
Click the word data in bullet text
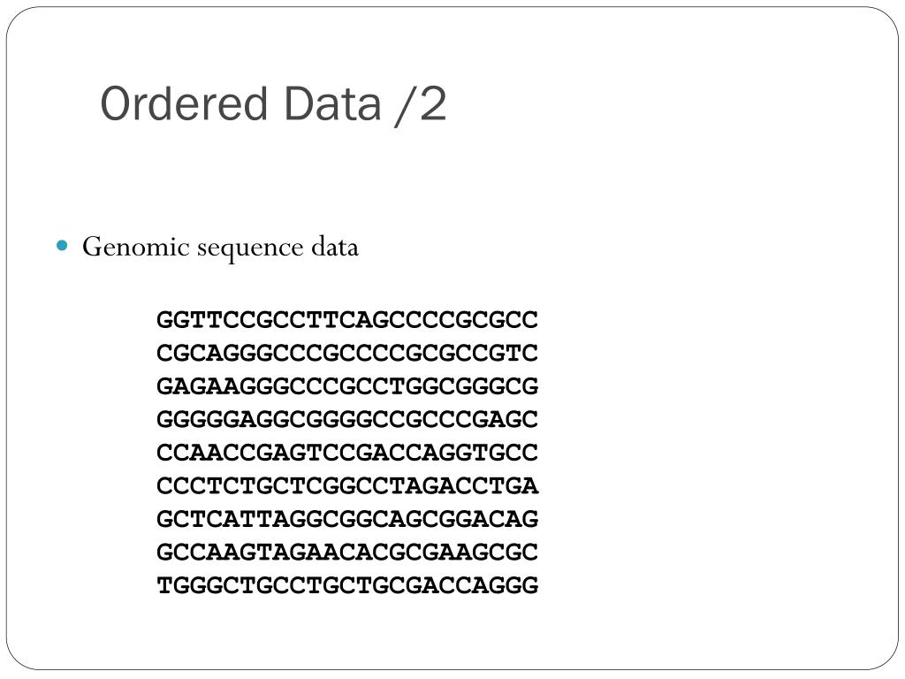click(335, 247)
